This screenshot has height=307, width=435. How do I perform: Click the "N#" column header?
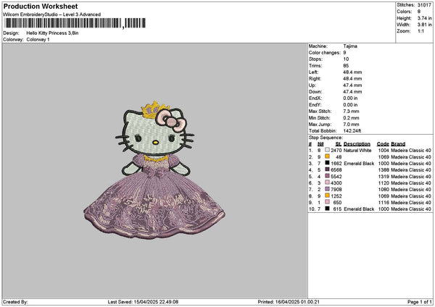click(x=320, y=144)
